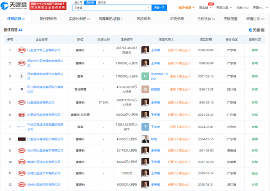Click the 天眼一下 search button

pos(159,8)
